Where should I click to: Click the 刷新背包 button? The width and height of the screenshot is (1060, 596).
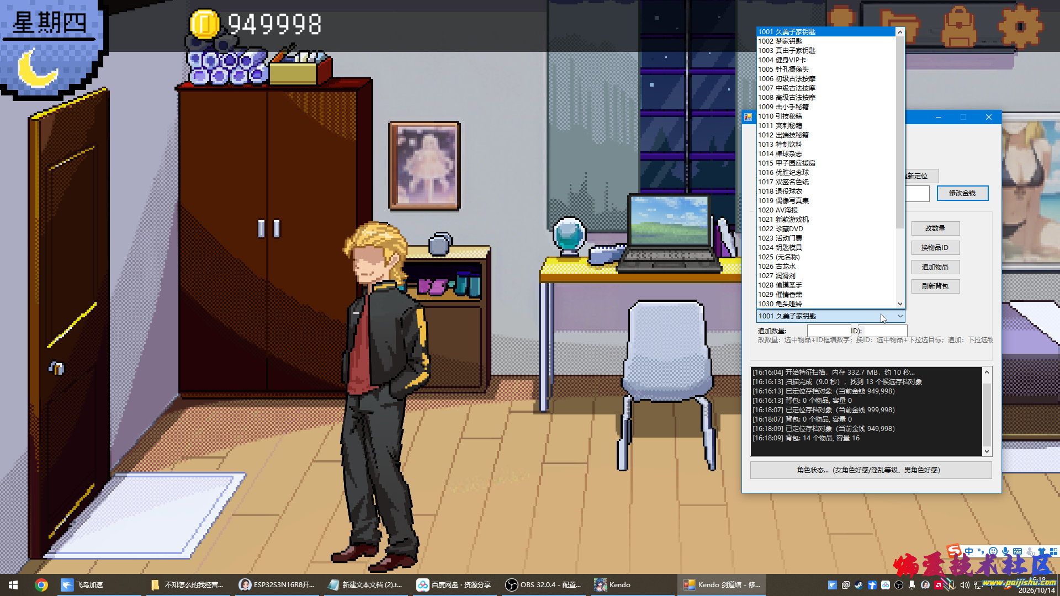pyautogui.click(x=935, y=286)
